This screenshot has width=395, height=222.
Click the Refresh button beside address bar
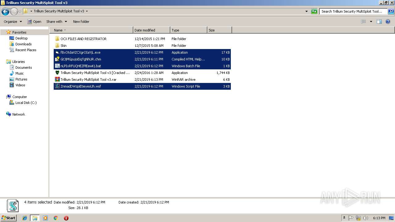(x=314, y=11)
